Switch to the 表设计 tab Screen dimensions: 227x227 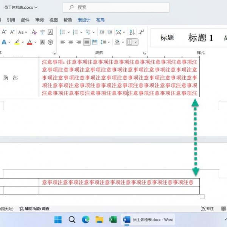click(84, 20)
